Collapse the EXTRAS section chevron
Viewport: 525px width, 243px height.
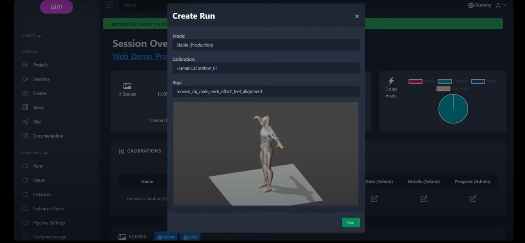(x=36, y=52)
